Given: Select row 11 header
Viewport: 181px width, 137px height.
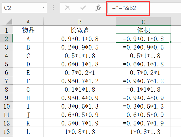Looking at the screenshot, I should click(x=6, y=114).
